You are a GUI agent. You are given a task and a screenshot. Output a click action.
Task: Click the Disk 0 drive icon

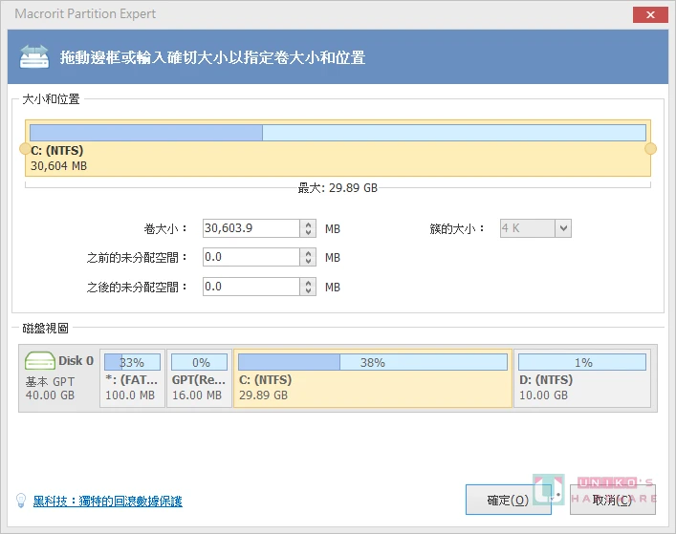pyautogui.click(x=39, y=361)
